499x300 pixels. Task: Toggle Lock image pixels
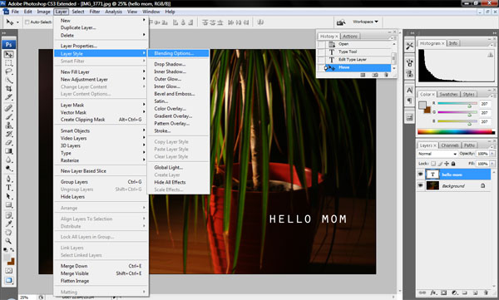(x=440, y=164)
